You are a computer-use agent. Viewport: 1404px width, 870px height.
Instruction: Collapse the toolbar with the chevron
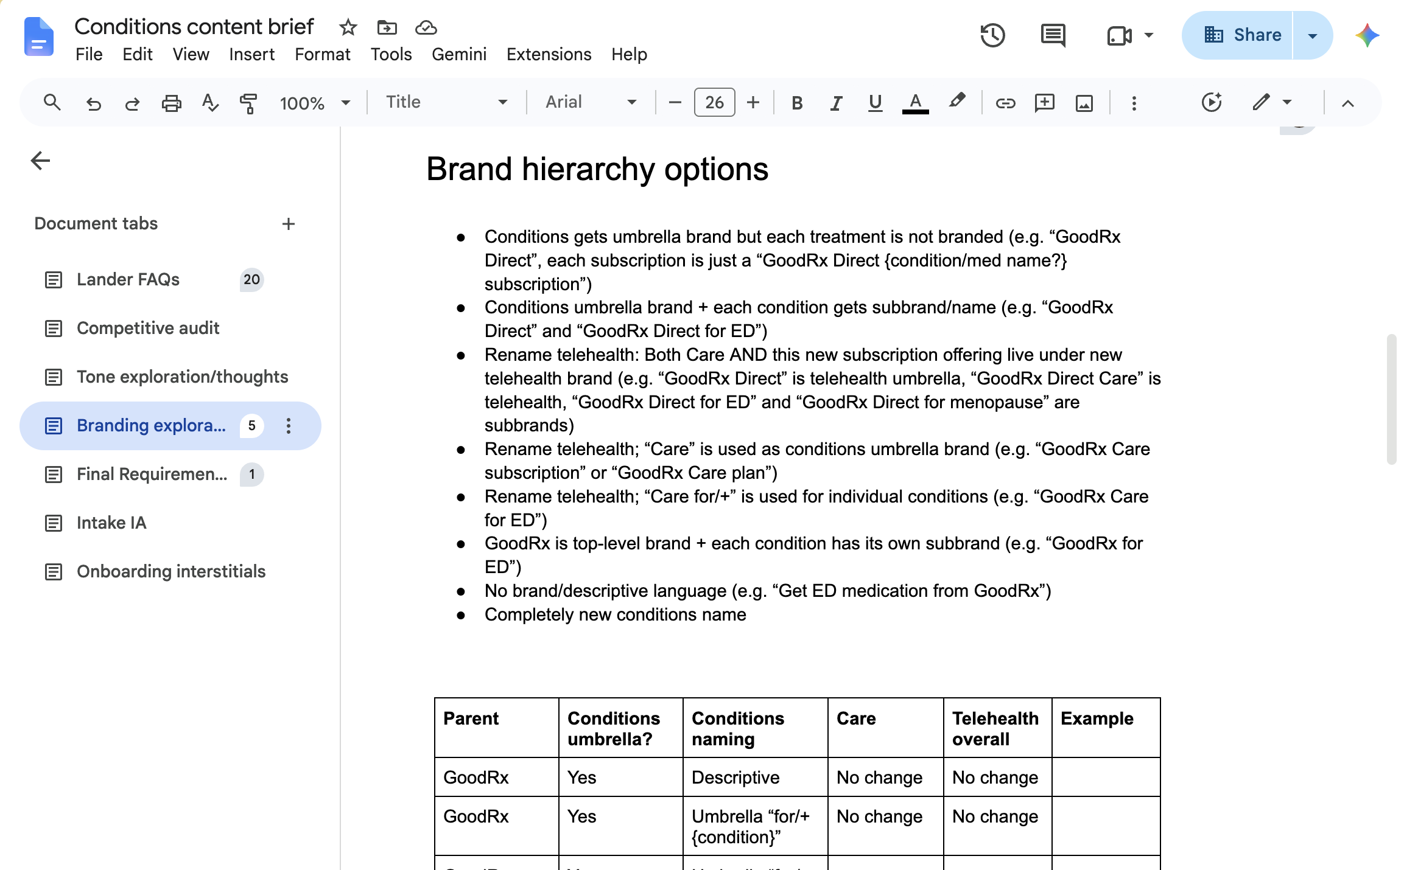tap(1348, 103)
